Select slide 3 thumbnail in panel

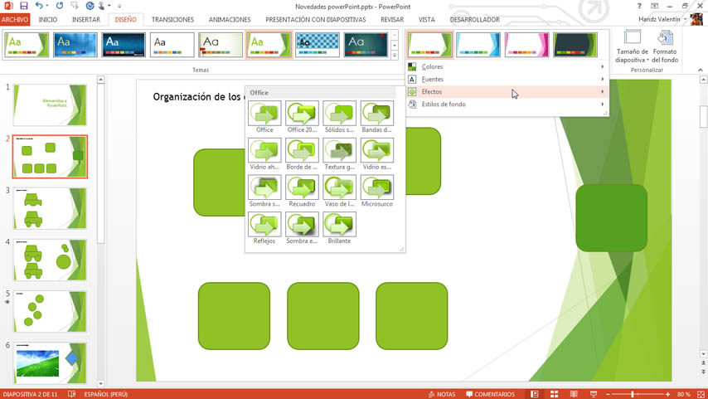[50, 207]
